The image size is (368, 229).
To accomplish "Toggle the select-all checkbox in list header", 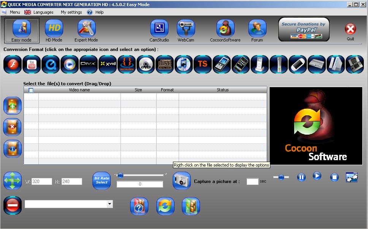I will (x=31, y=90).
